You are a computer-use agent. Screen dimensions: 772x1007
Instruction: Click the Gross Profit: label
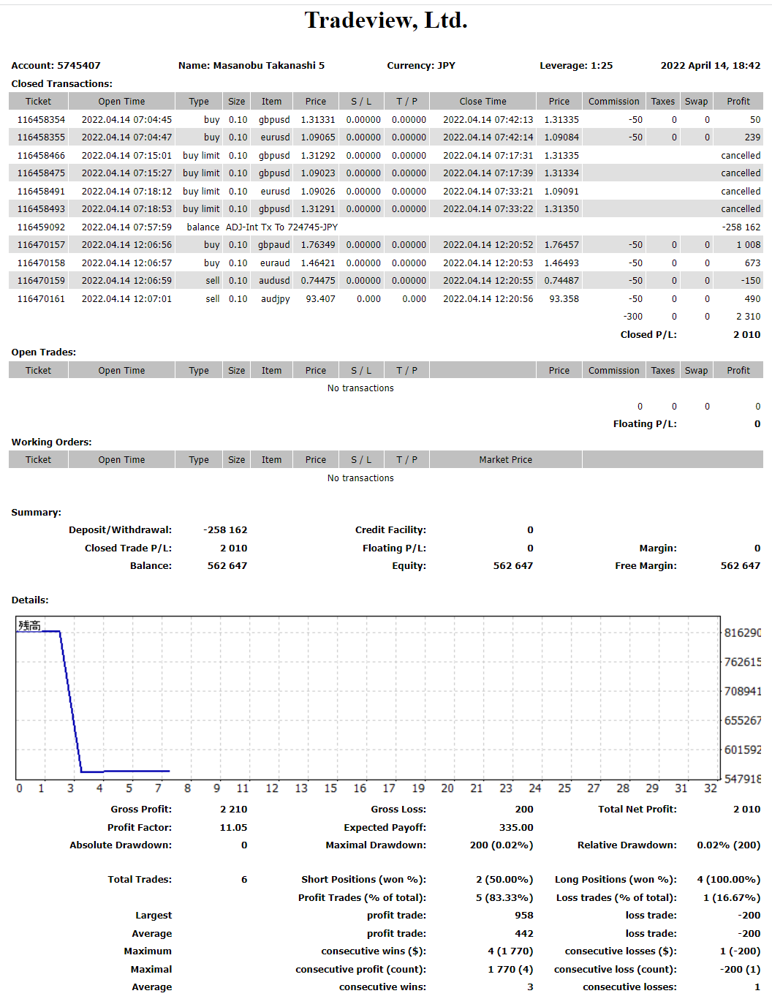pyautogui.click(x=141, y=810)
